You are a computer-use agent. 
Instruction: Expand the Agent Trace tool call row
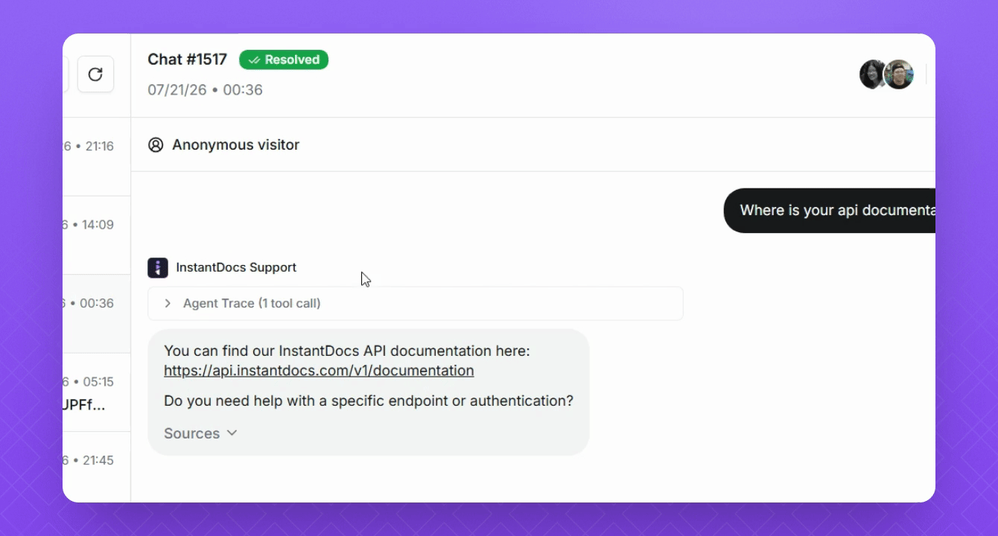(x=416, y=304)
